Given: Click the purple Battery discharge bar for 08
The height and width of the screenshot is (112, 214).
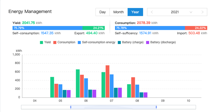Looking at the screenshot, I should [145, 95].
